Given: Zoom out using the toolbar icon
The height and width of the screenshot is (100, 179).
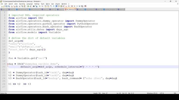Looking at the screenshot, I should (x=42, y=6).
